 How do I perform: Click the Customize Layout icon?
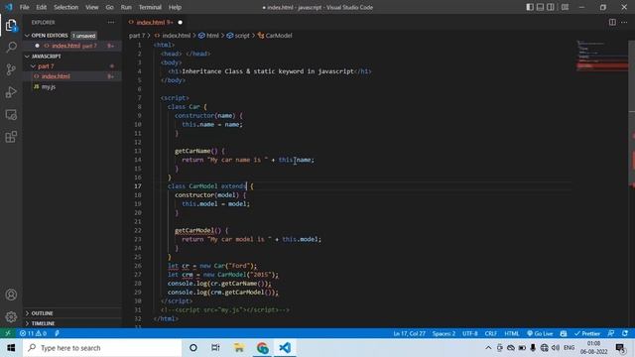565,7
